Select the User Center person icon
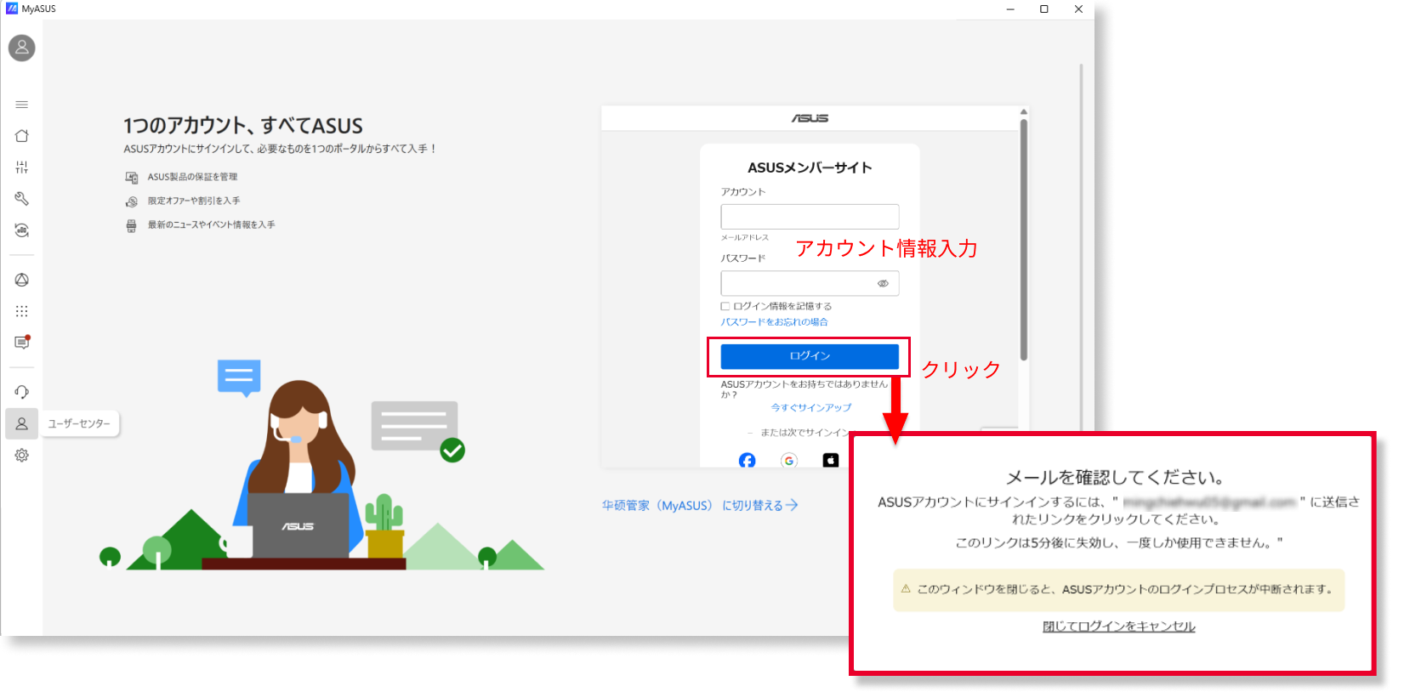Image resolution: width=1410 pixels, height=692 pixels. click(x=22, y=423)
